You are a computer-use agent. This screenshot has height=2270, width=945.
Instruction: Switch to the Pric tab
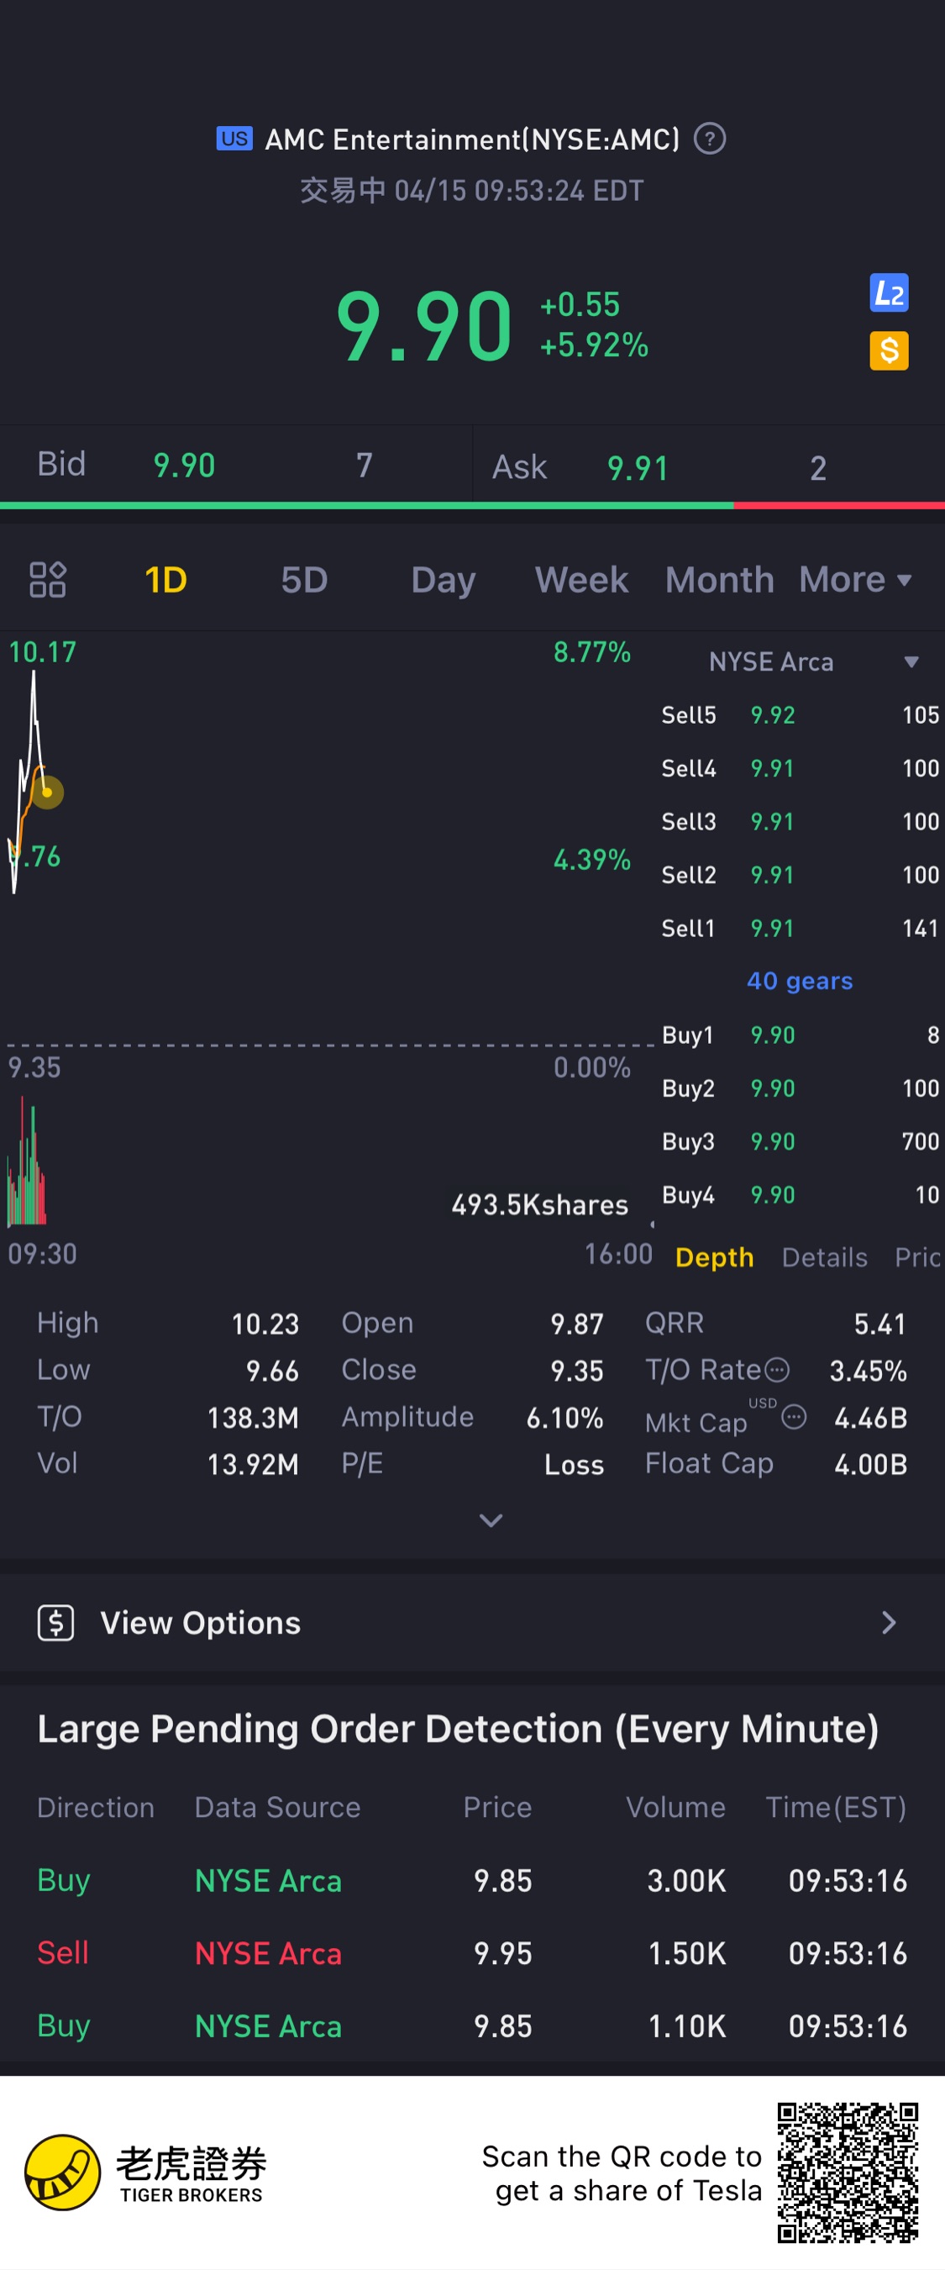919,1256
